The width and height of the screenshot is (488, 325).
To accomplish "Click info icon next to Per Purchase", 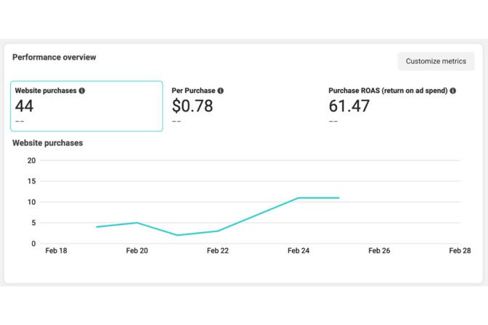I will (221, 91).
